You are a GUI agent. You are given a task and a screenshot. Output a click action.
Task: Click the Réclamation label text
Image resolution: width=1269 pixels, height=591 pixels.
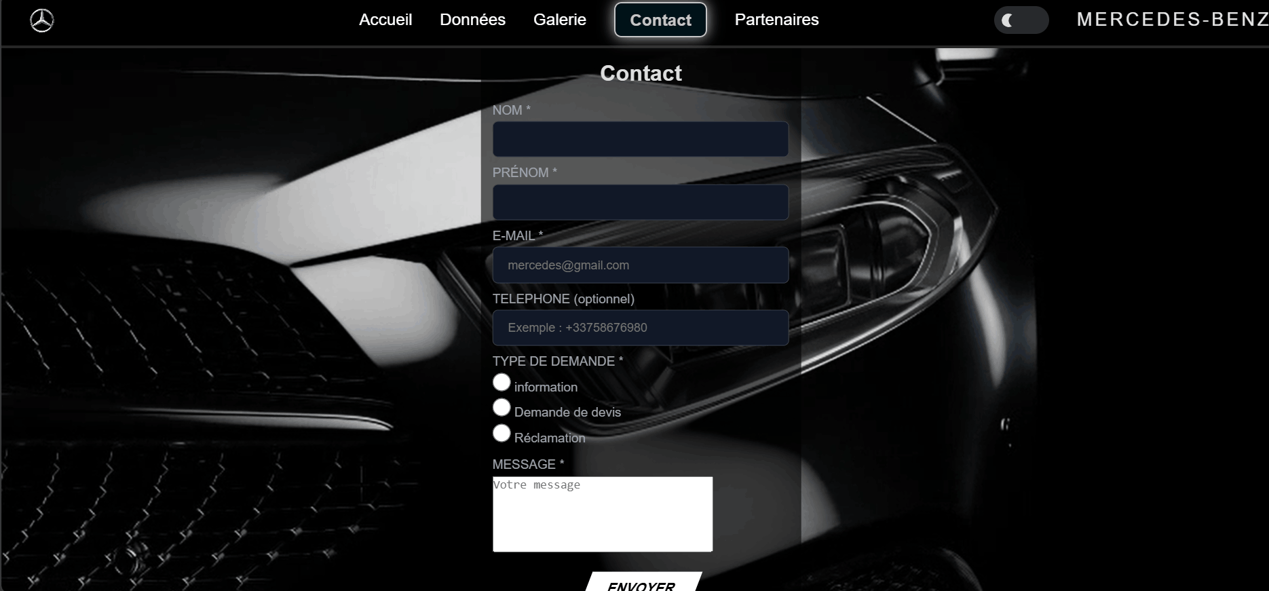point(550,438)
